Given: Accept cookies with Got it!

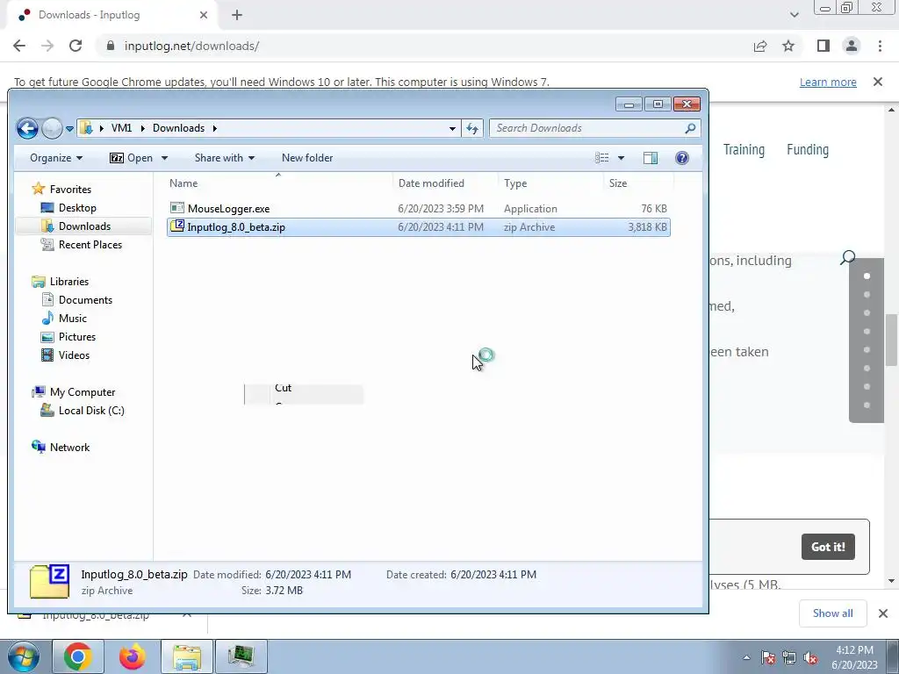Looking at the screenshot, I should click(x=828, y=547).
